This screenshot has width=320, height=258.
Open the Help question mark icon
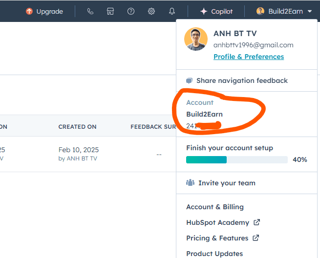click(x=131, y=11)
